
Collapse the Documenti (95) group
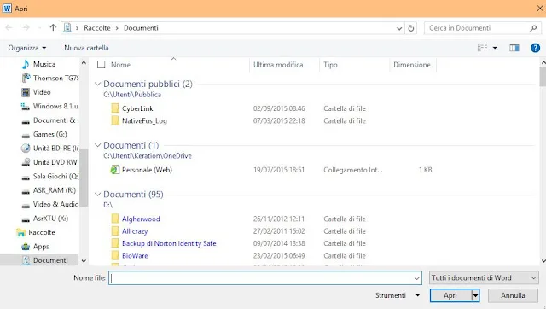coord(98,195)
